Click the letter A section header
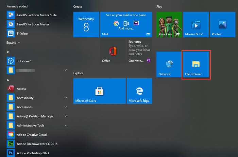238x157 pixels. pos(8,80)
